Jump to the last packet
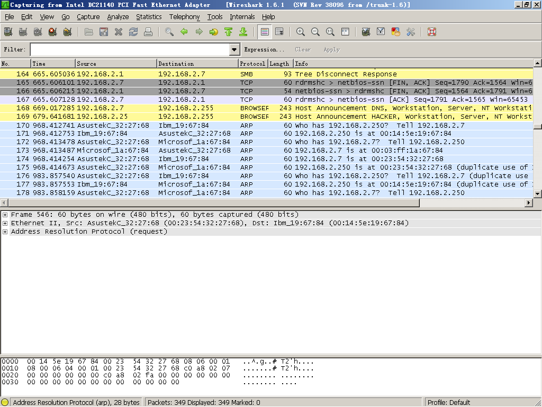The image size is (542, 407). click(x=243, y=32)
